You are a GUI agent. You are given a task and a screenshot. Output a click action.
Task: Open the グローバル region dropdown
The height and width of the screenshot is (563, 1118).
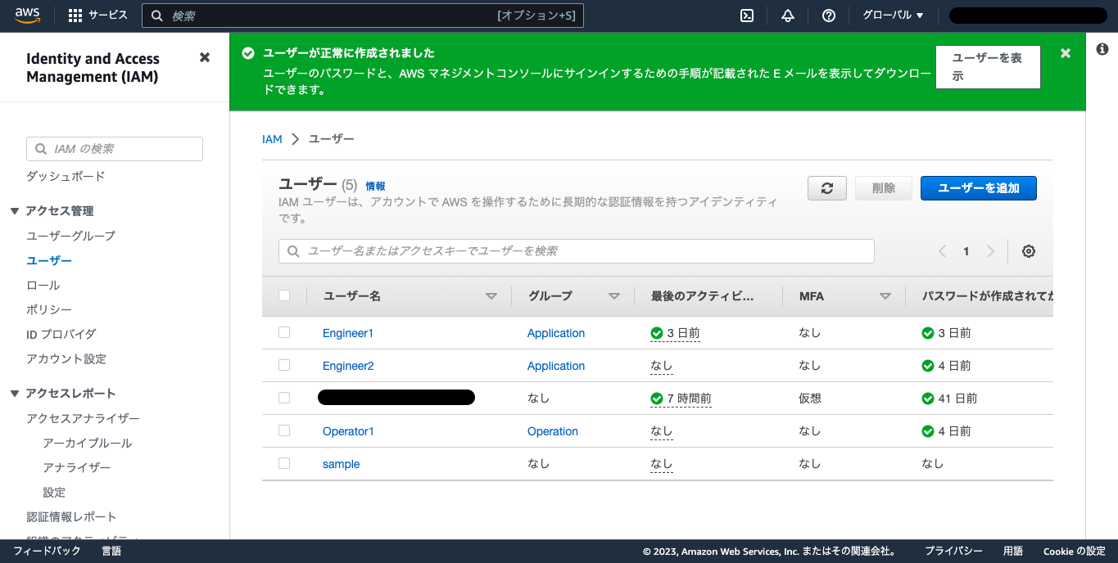pyautogui.click(x=892, y=15)
